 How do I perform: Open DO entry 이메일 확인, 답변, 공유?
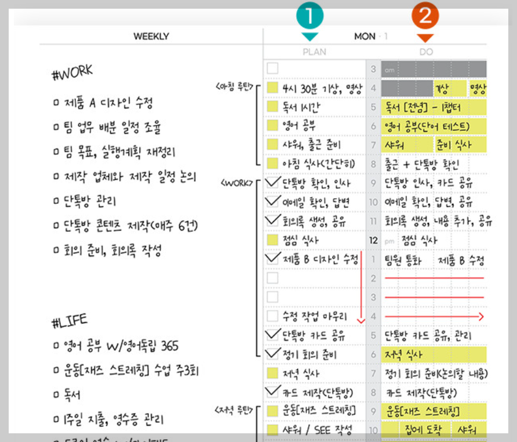pyautogui.click(x=429, y=202)
